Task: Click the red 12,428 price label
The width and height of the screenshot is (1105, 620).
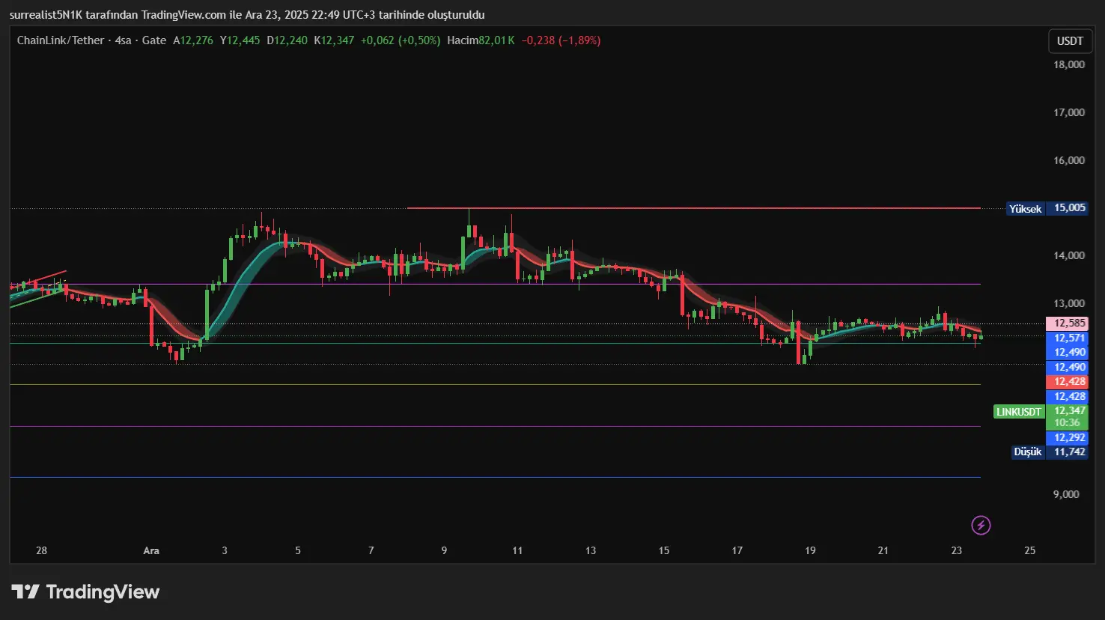Action: coord(1068,382)
